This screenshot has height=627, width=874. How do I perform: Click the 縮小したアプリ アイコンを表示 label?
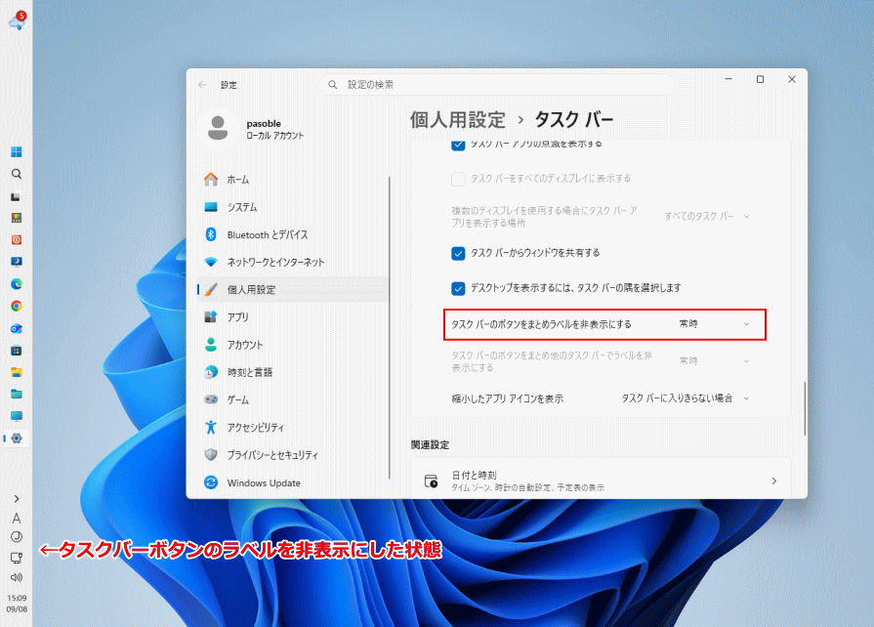pyautogui.click(x=507, y=398)
